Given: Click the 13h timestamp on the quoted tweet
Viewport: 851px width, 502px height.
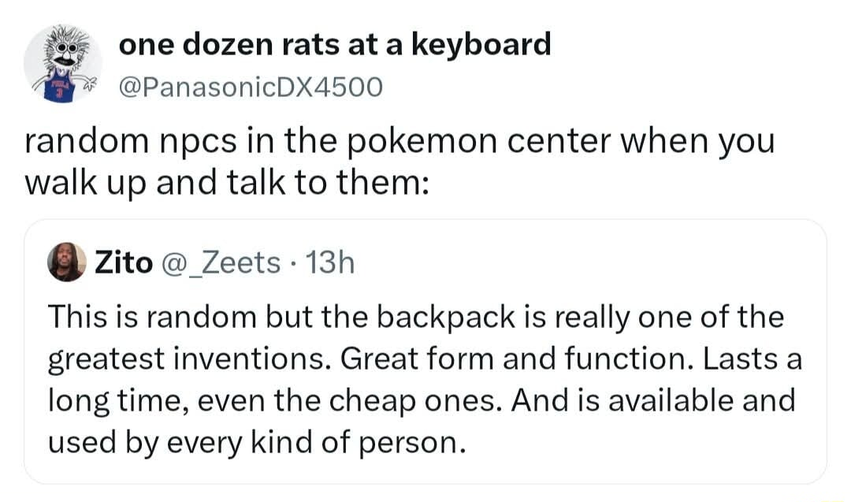Looking at the screenshot, I should (x=330, y=263).
